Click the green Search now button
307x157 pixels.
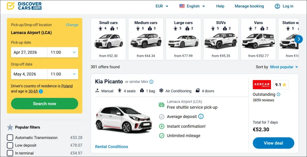coord(44,104)
